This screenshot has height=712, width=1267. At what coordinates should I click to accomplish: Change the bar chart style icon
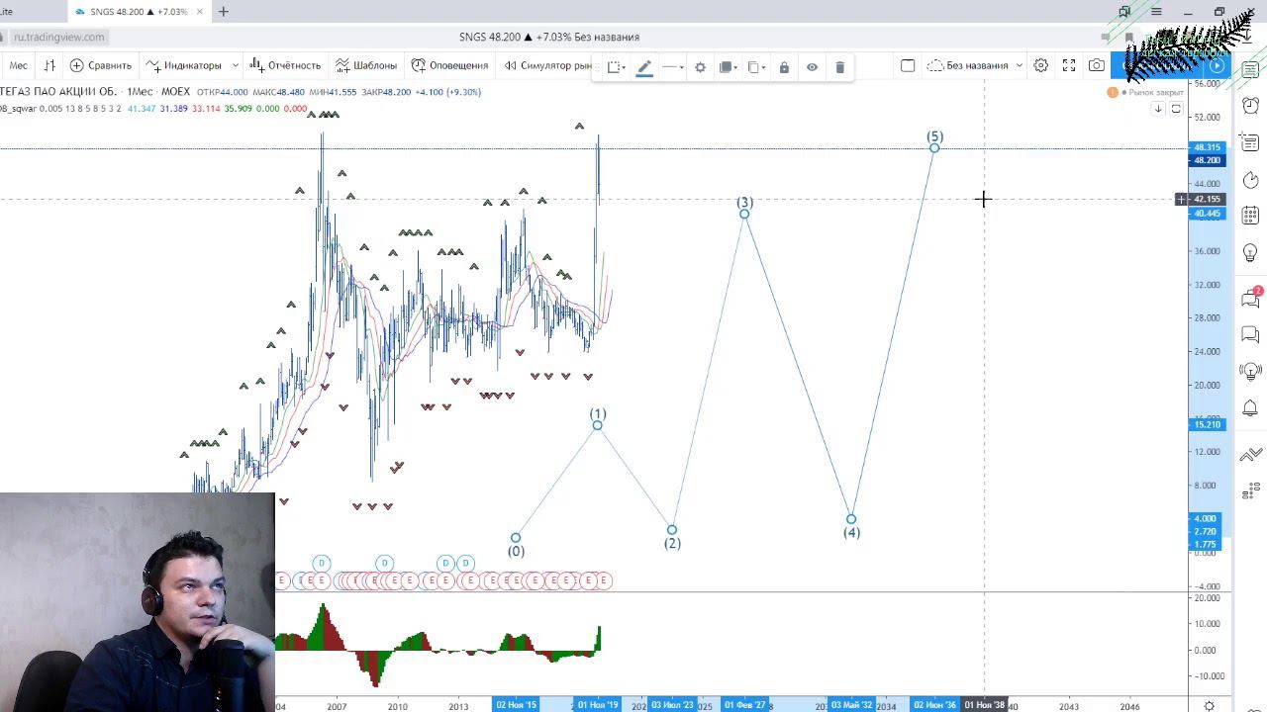(49, 65)
